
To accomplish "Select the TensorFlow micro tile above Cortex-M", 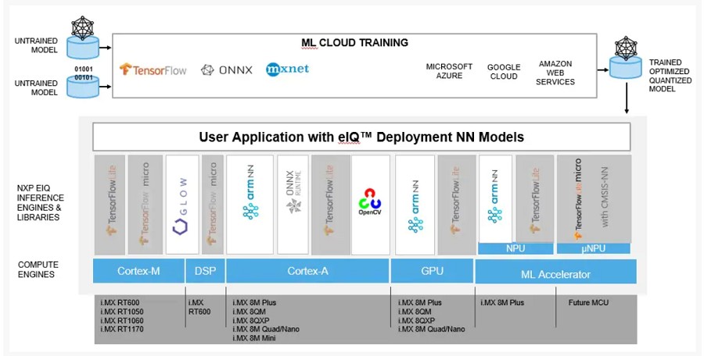I will (145, 205).
